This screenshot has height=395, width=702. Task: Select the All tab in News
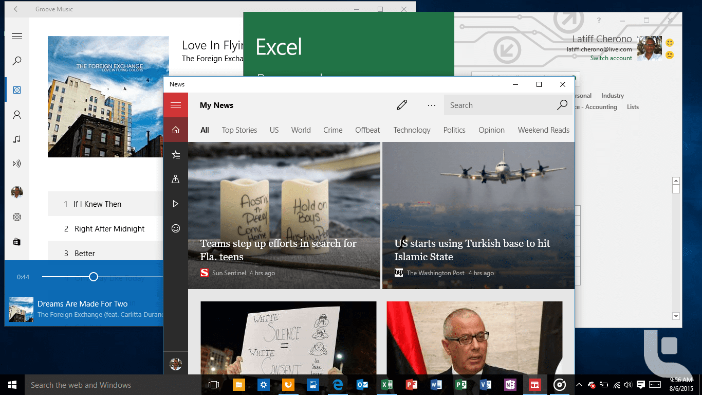(205, 130)
